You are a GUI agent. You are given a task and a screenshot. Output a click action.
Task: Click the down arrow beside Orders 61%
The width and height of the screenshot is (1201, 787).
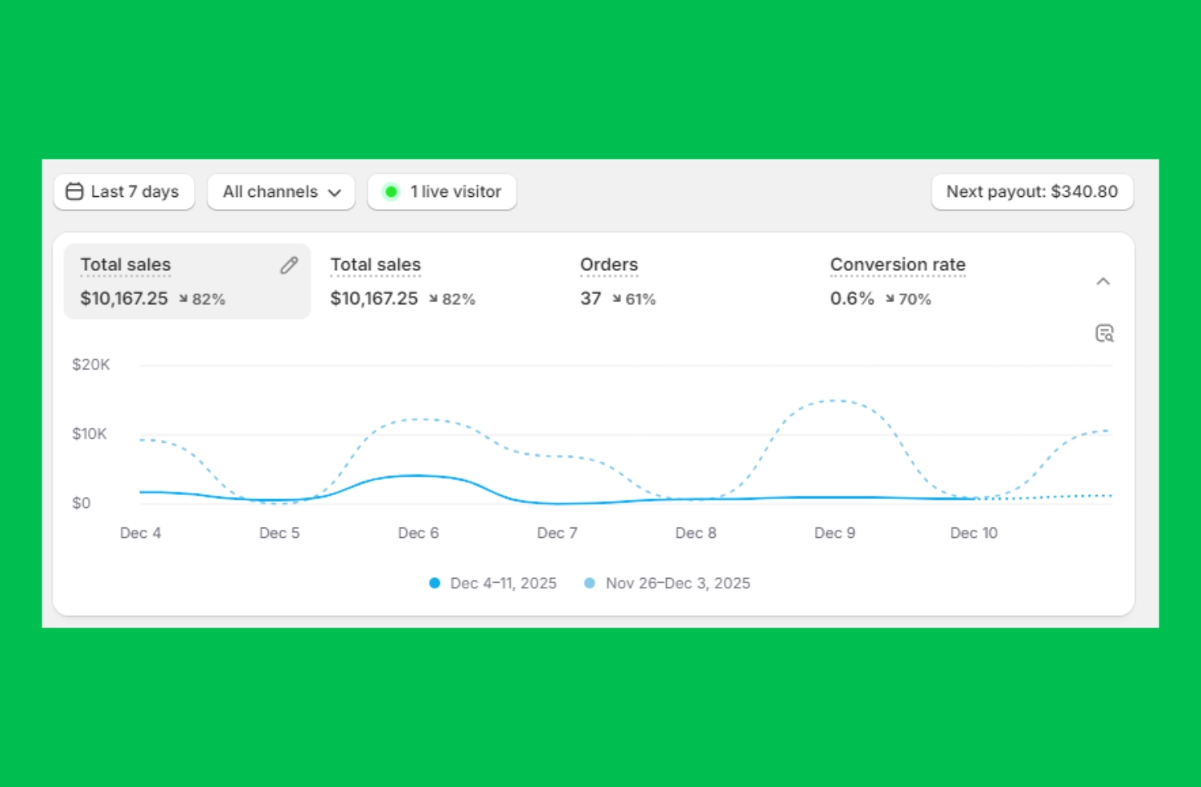click(x=617, y=299)
